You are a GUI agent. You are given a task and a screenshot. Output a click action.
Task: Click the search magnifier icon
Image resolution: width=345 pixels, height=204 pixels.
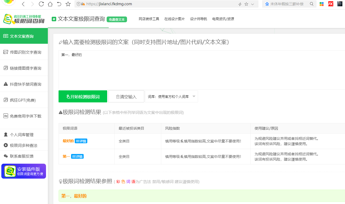tap(312, 4)
